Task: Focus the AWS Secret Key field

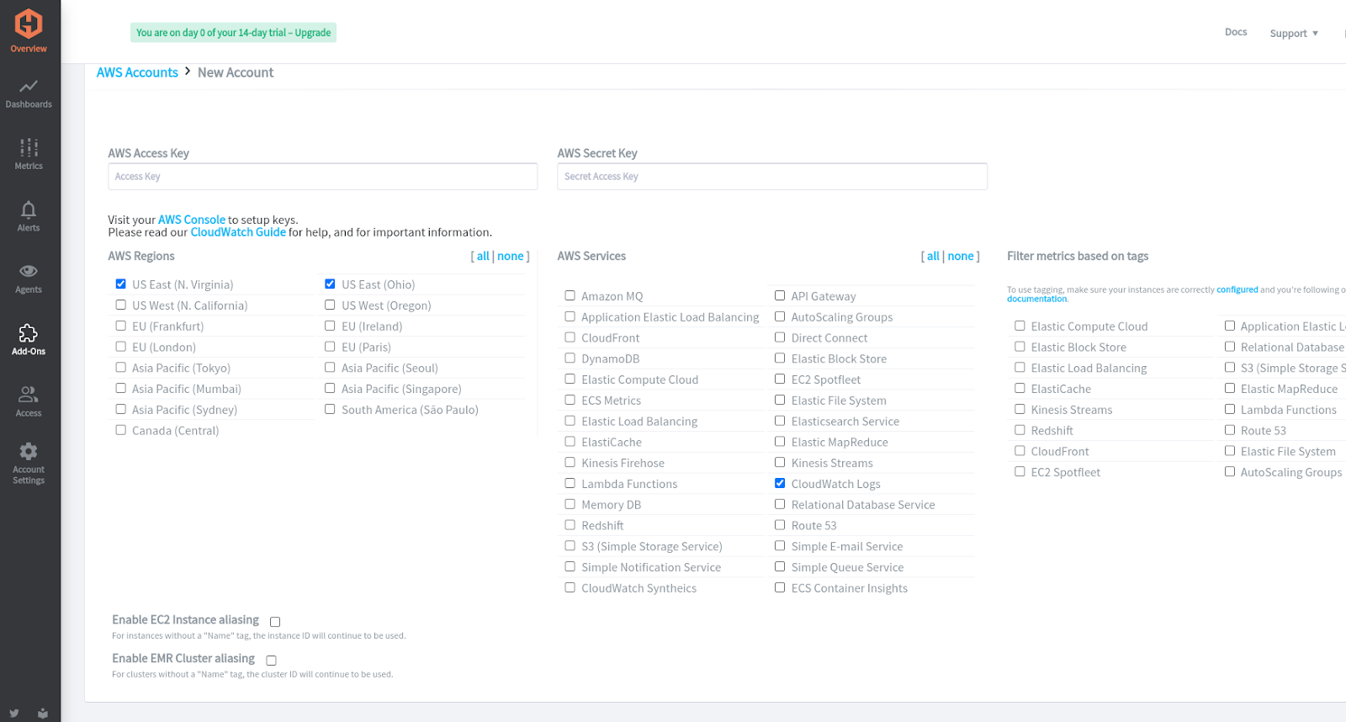Action: click(x=771, y=177)
